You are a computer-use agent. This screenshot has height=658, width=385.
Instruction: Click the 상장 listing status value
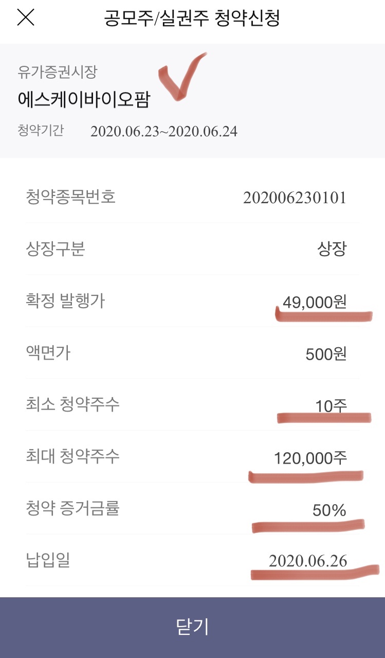tap(332, 250)
